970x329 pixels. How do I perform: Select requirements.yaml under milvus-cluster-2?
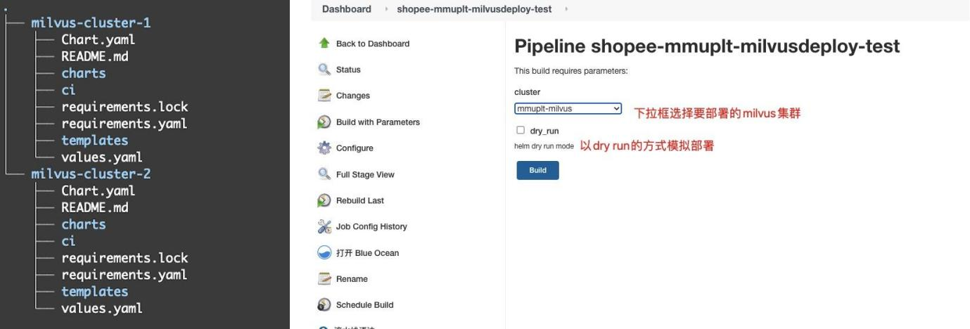[125, 275]
